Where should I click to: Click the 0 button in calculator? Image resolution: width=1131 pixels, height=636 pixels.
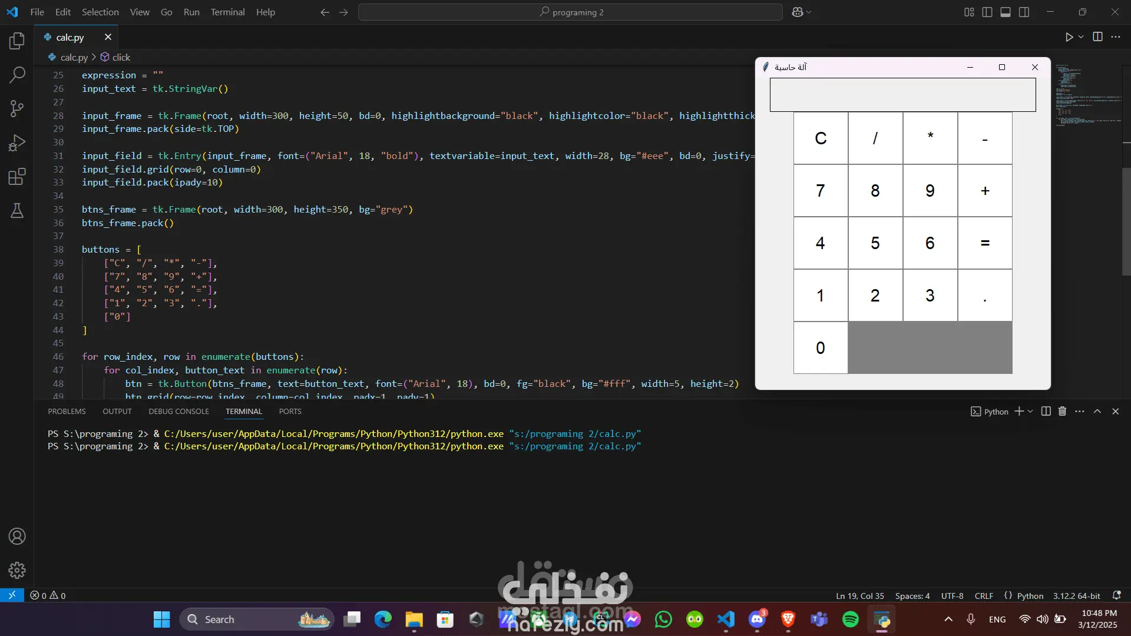pos(821,348)
